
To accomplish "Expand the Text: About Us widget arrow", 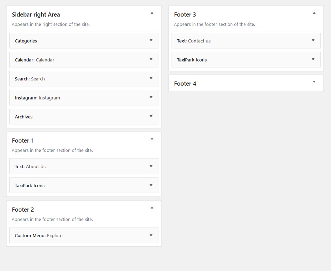I will click(x=151, y=166).
